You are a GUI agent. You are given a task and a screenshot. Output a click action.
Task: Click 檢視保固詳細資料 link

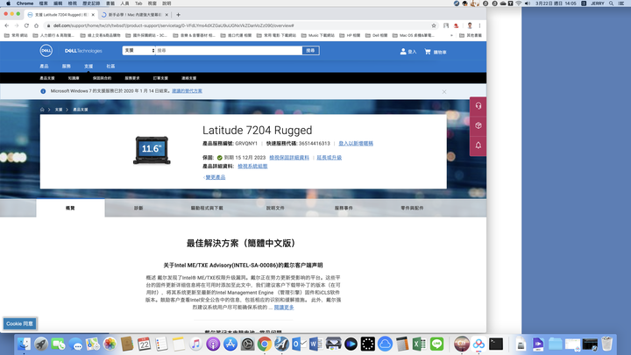coord(289,158)
